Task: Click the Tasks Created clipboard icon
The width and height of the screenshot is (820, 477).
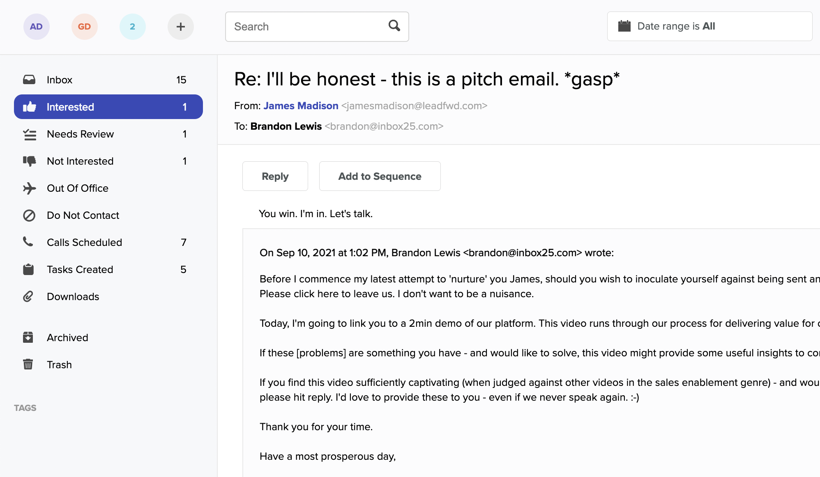Action: pyautogui.click(x=28, y=269)
